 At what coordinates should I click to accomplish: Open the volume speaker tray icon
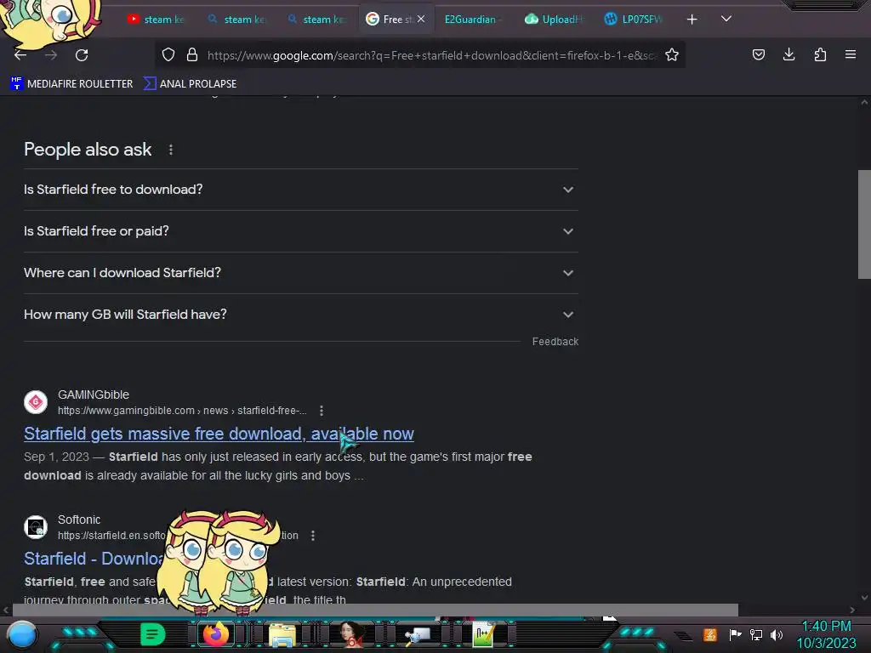[x=777, y=634]
